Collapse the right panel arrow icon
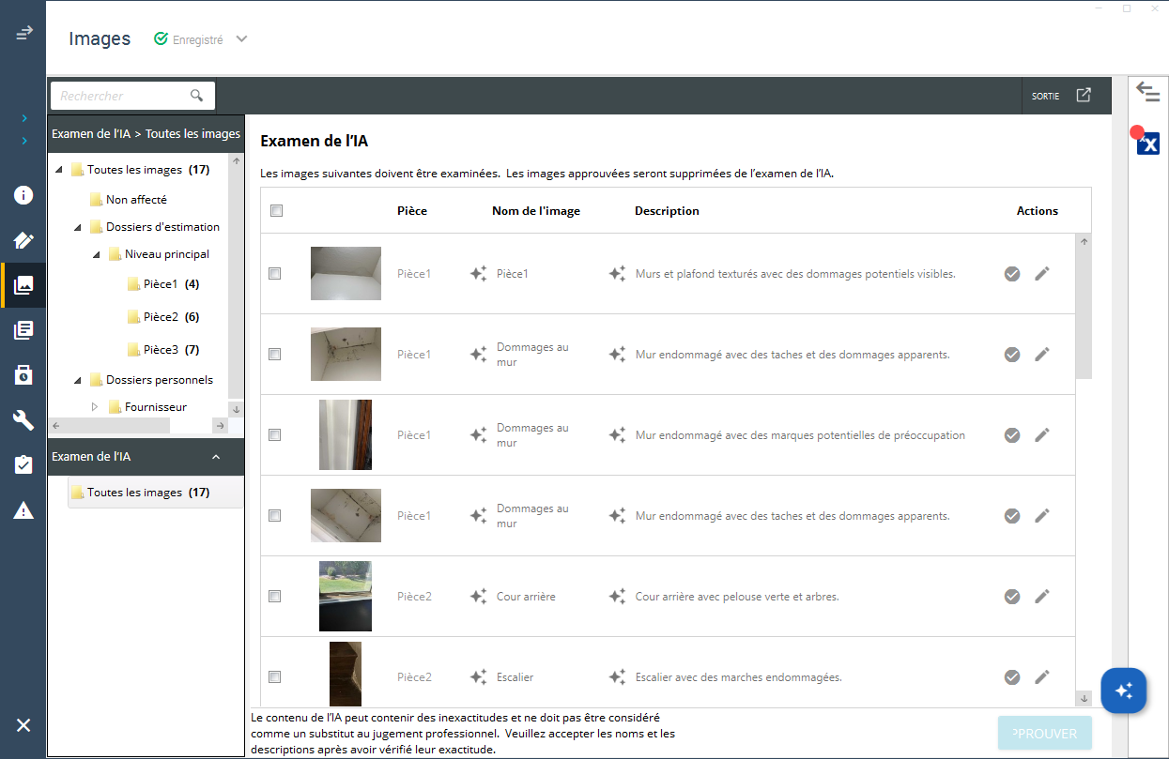Screen dimensions: 1169x759 pyautogui.click(x=1147, y=91)
